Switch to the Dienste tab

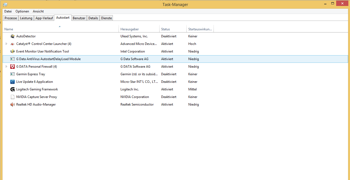106,18
